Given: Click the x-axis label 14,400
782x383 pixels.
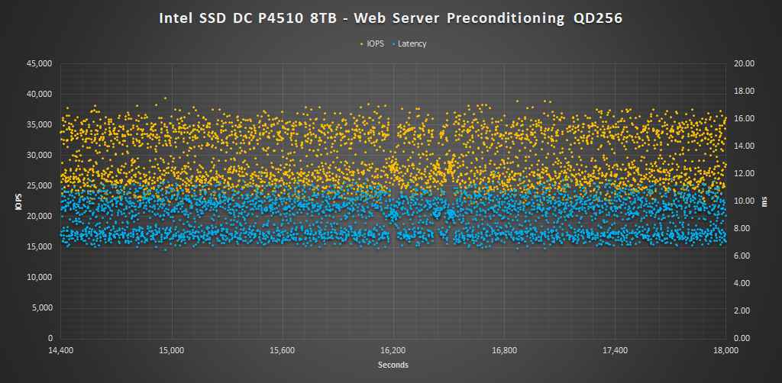Looking at the screenshot, I should (x=61, y=349).
